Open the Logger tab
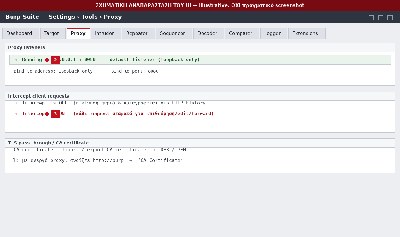The width and height of the screenshot is (400, 237). [x=274, y=33]
